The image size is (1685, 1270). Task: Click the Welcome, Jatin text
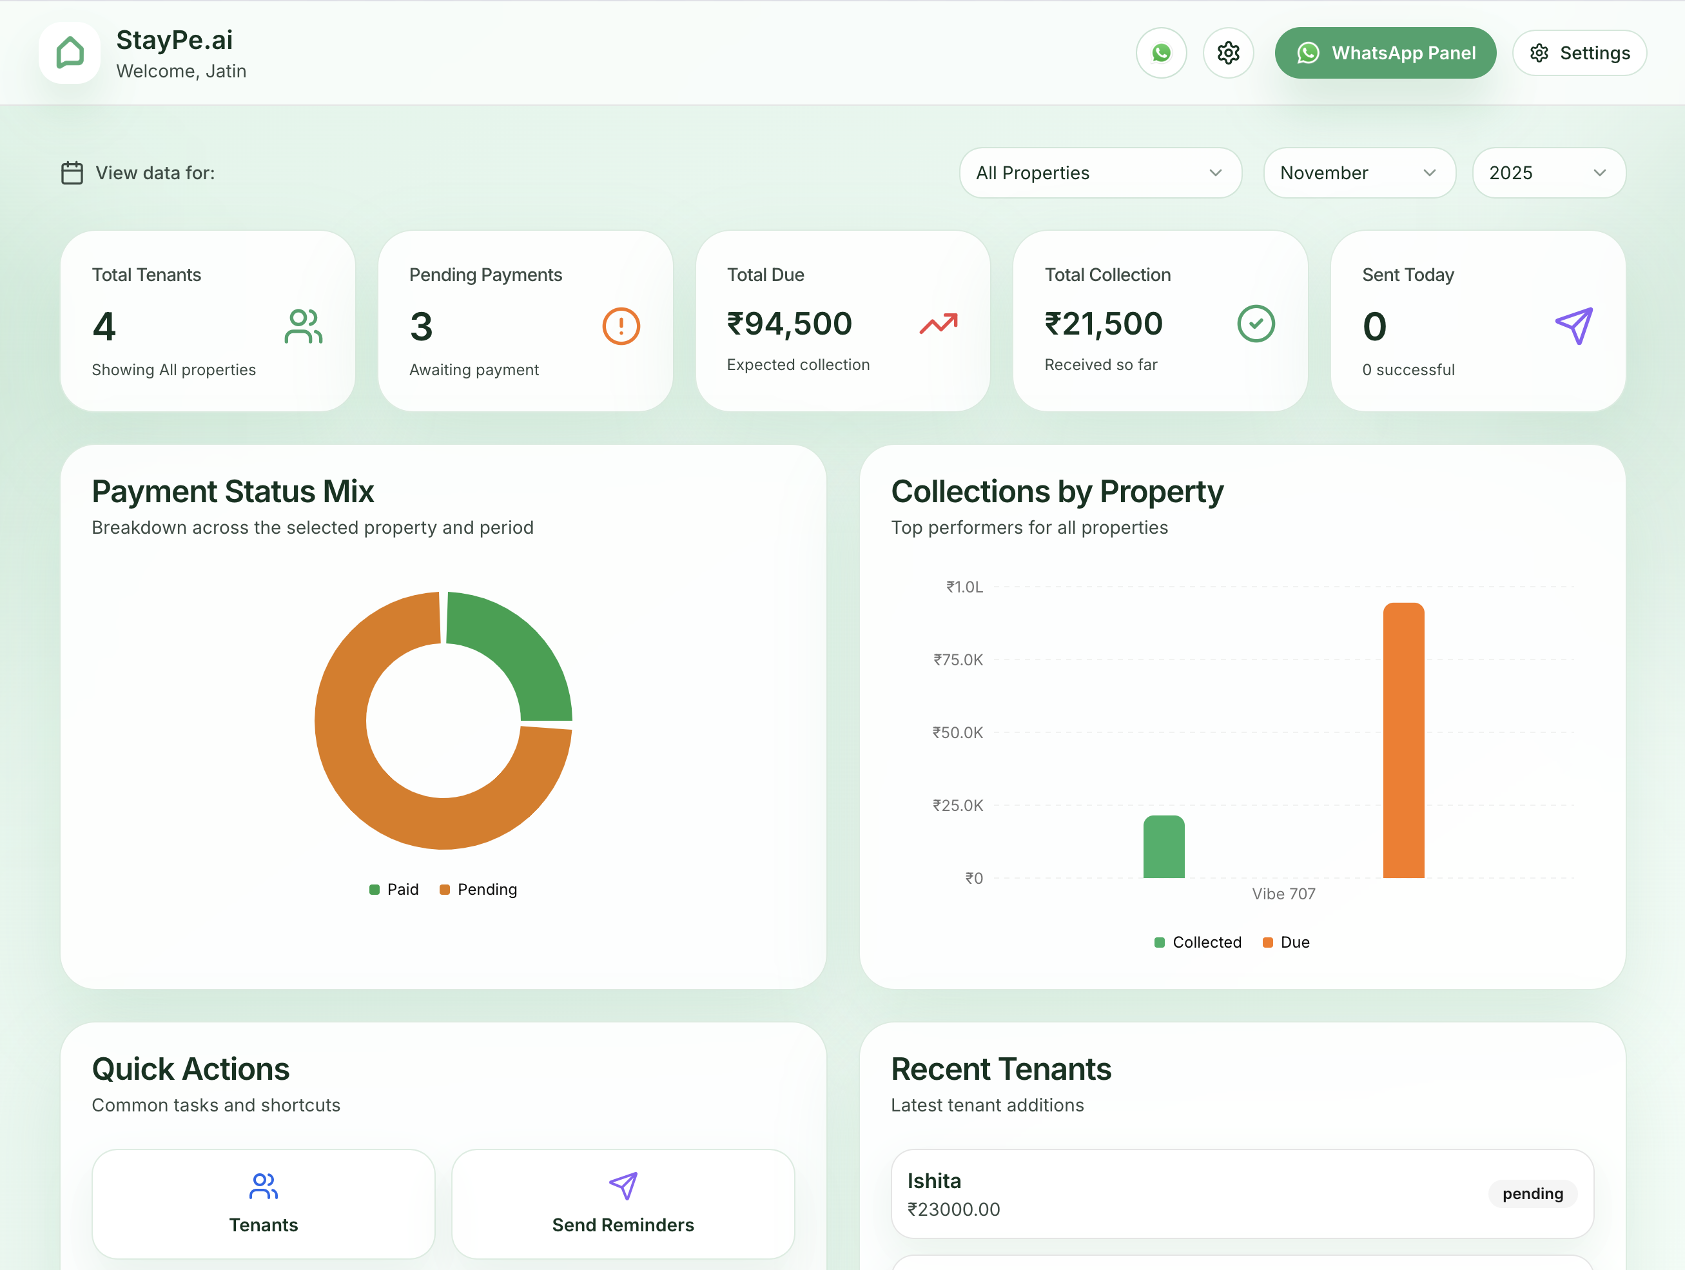pos(181,71)
